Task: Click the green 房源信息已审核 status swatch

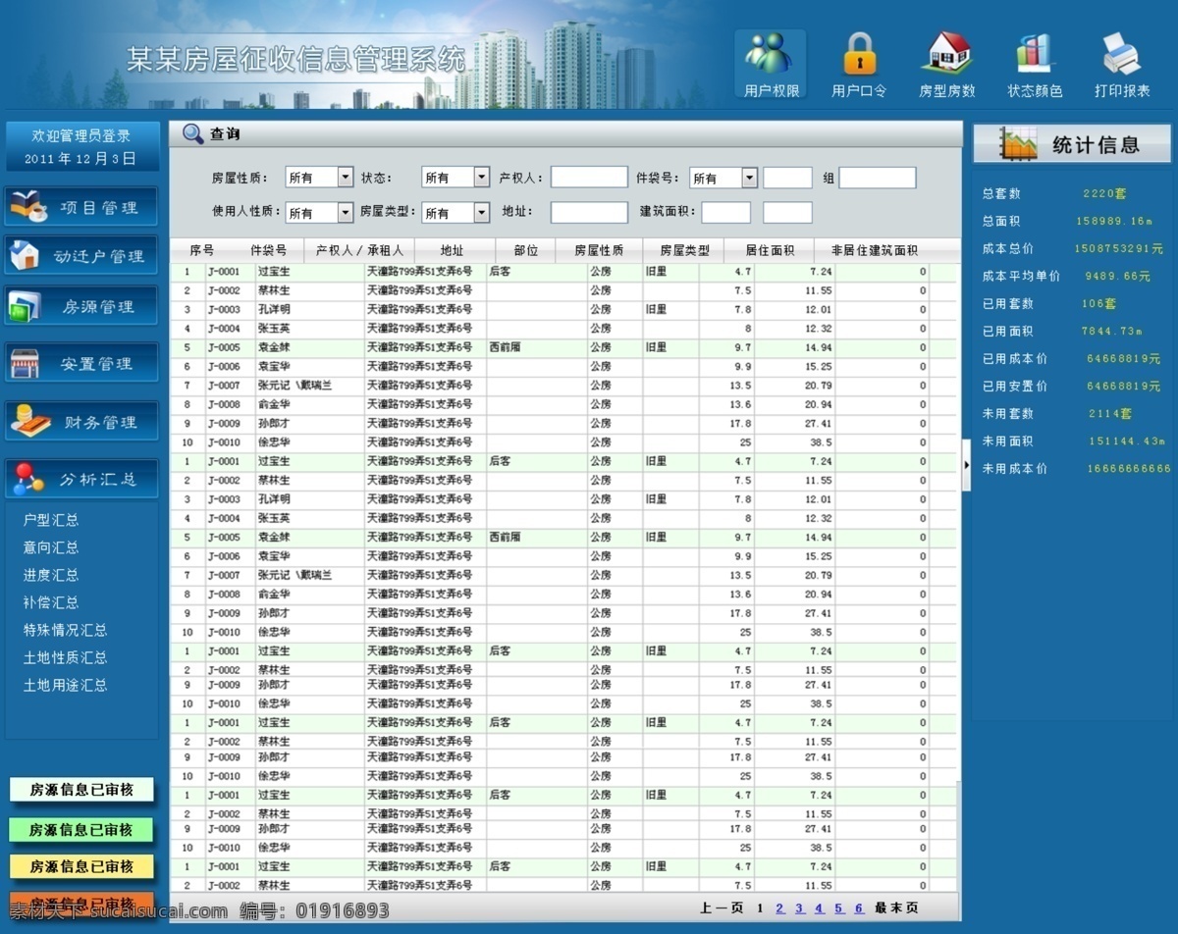Action: [x=80, y=830]
